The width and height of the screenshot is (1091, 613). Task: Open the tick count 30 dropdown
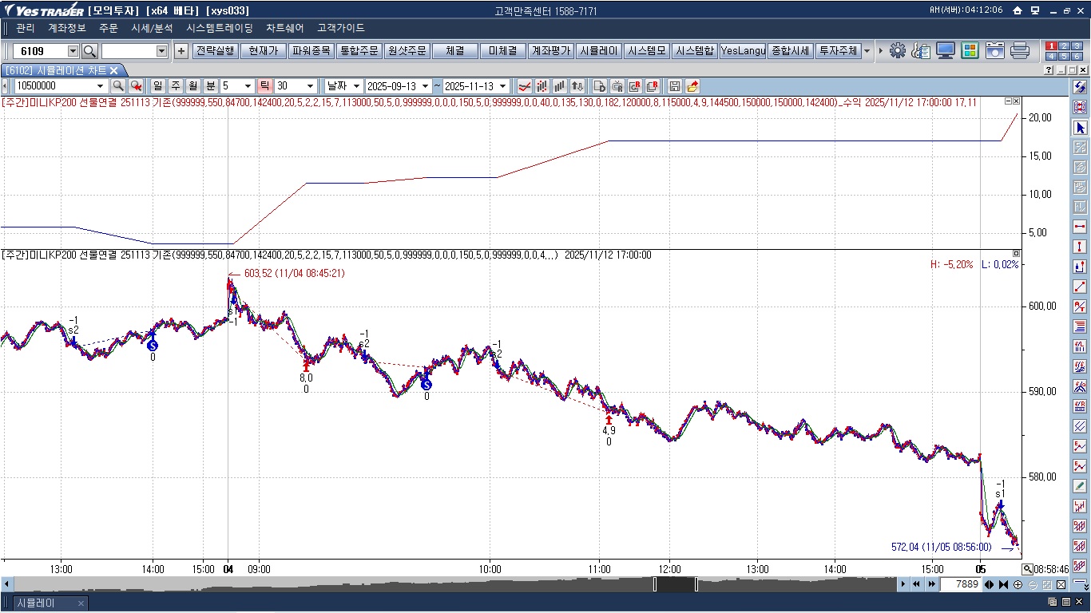311,86
